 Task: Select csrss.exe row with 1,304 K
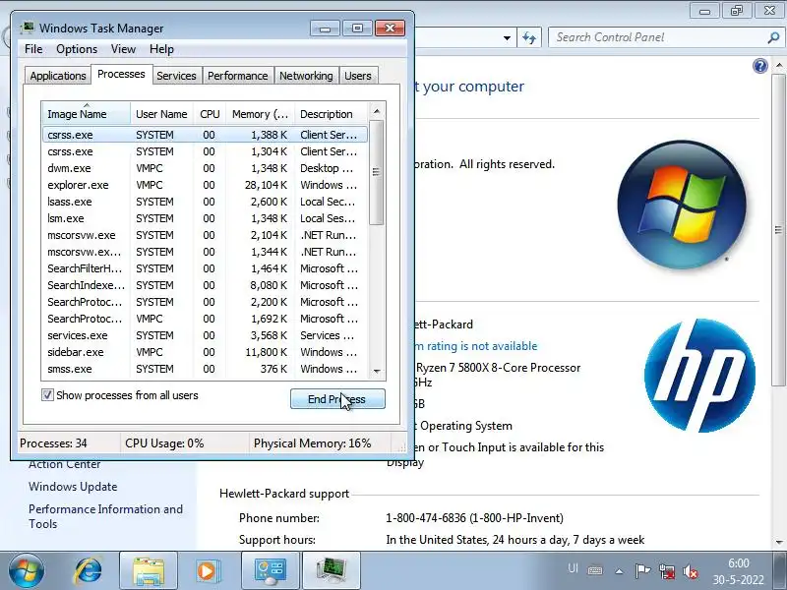pyautogui.click(x=206, y=151)
